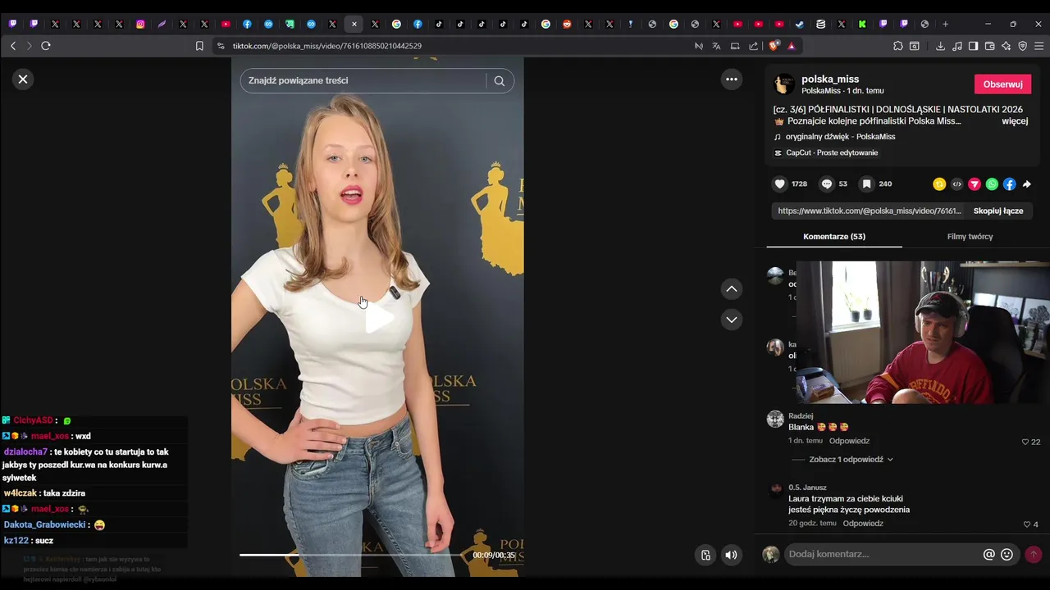This screenshot has height=590, width=1050.
Task: Toggle the browser sidebar panel
Action: tap(973, 46)
